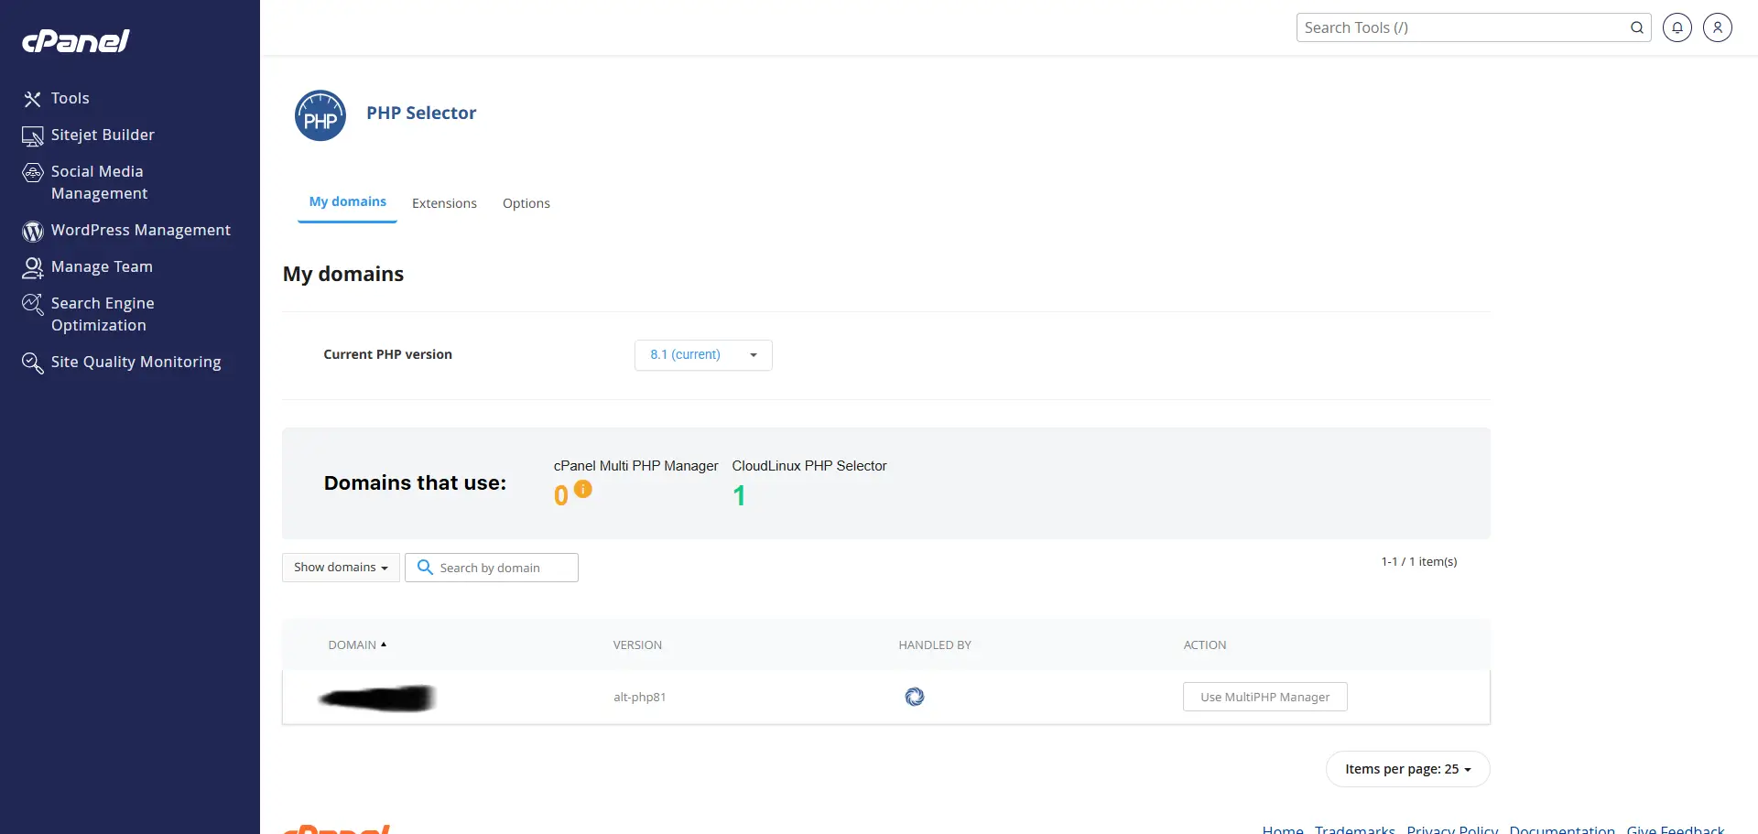Viewport: 1758px width, 834px height.
Task: Click the cPanel logo in sidebar
Action: click(76, 41)
